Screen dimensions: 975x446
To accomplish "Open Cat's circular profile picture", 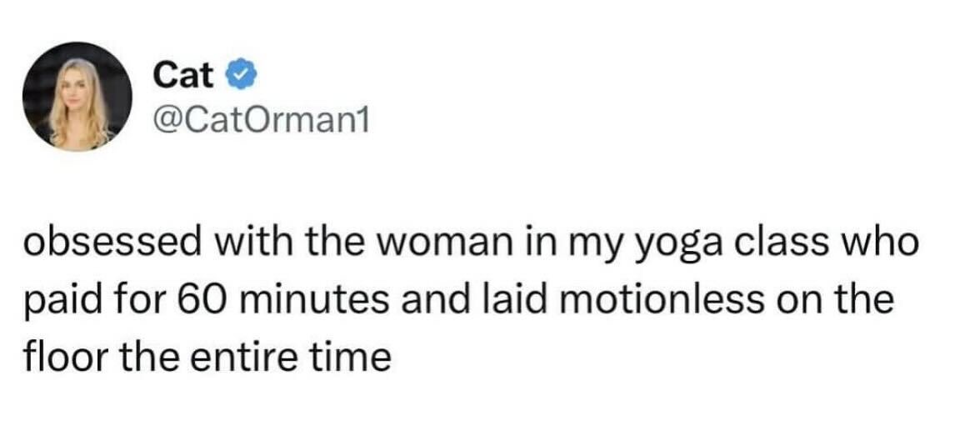I will click(77, 97).
